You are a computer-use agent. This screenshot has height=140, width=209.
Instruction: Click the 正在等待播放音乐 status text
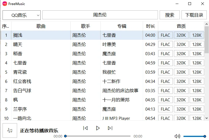[x=39, y=130]
